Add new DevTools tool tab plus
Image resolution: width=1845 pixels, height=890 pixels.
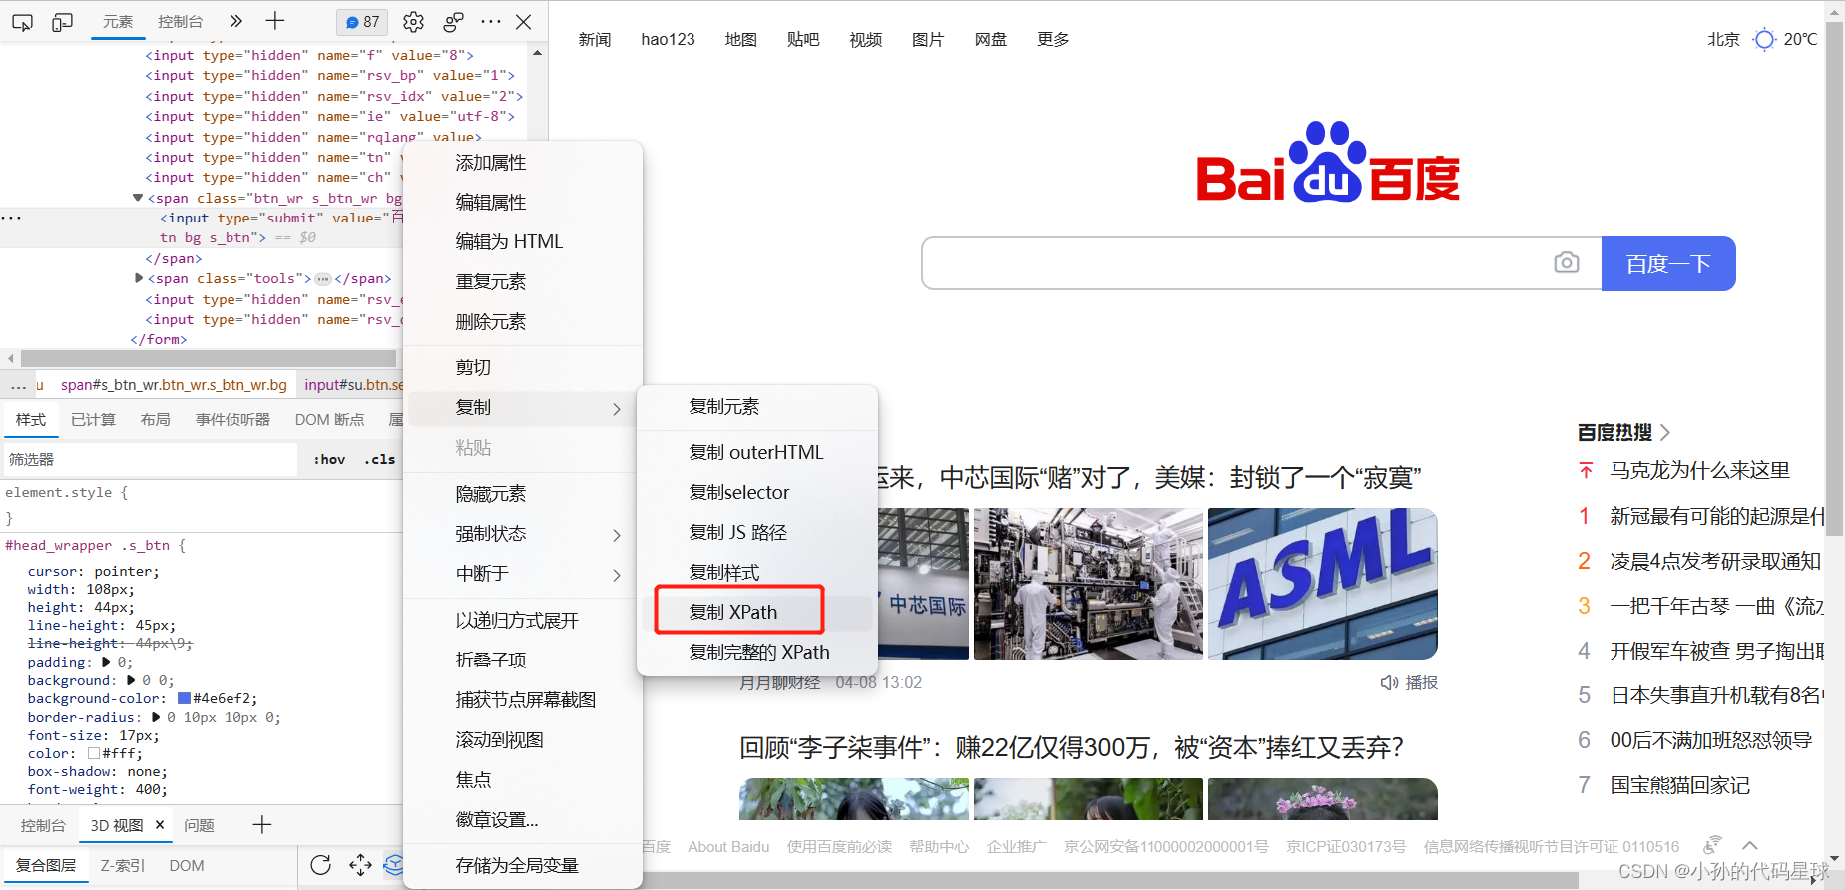[275, 21]
